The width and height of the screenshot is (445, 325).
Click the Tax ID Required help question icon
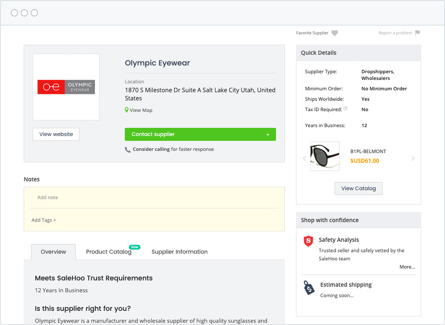point(346,108)
